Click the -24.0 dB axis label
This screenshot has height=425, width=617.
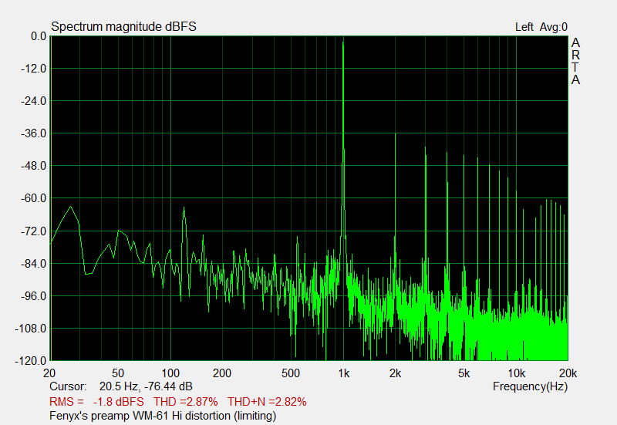click(x=33, y=101)
